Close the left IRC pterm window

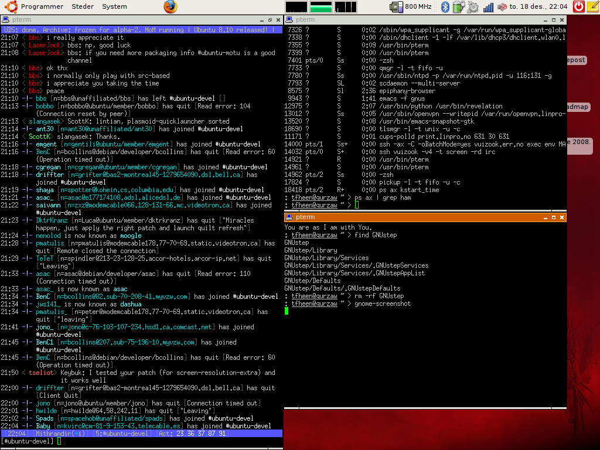(x=278, y=20)
